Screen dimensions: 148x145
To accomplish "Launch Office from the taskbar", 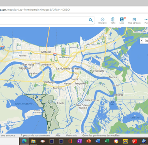I will 70,141.
